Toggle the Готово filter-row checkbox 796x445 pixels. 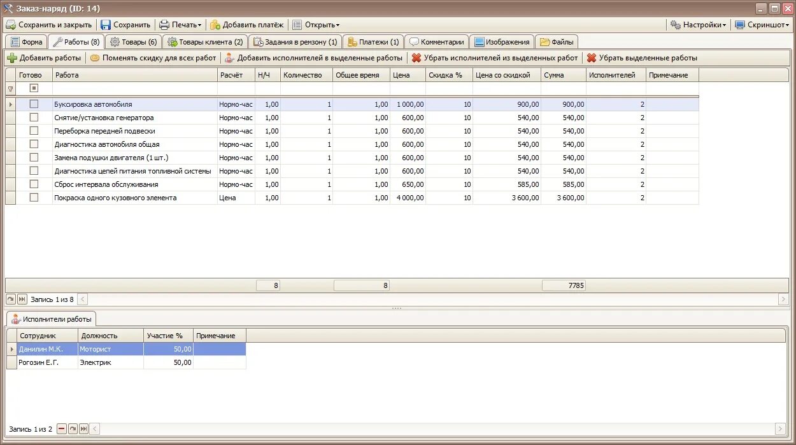[34, 88]
